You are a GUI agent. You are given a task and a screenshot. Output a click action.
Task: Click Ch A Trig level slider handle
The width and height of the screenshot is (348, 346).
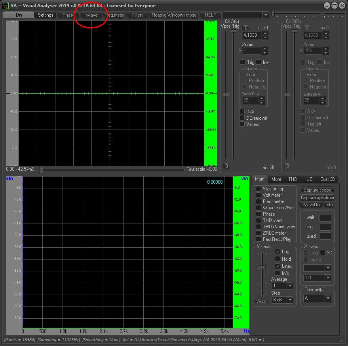(234, 31)
